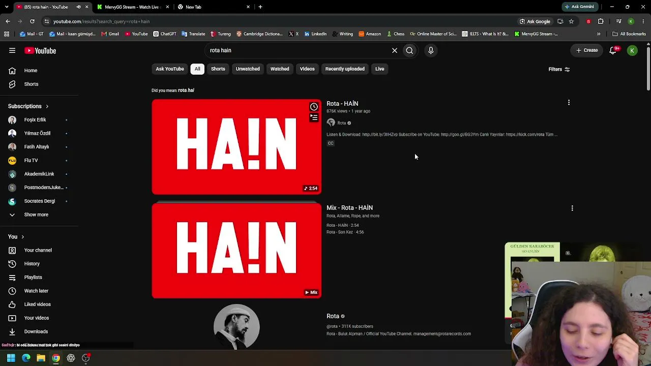This screenshot has height=366, width=651.
Task: Open the Mix - Rota - HAİN thumbnail
Action: click(236, 251)
